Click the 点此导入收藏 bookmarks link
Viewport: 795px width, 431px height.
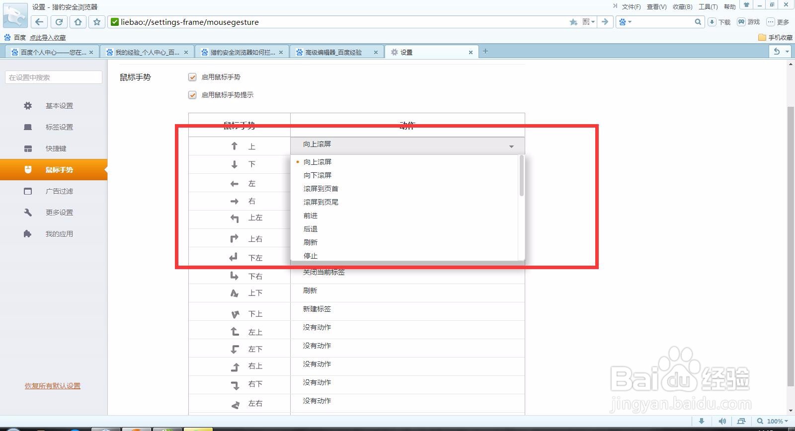point(48,37)
